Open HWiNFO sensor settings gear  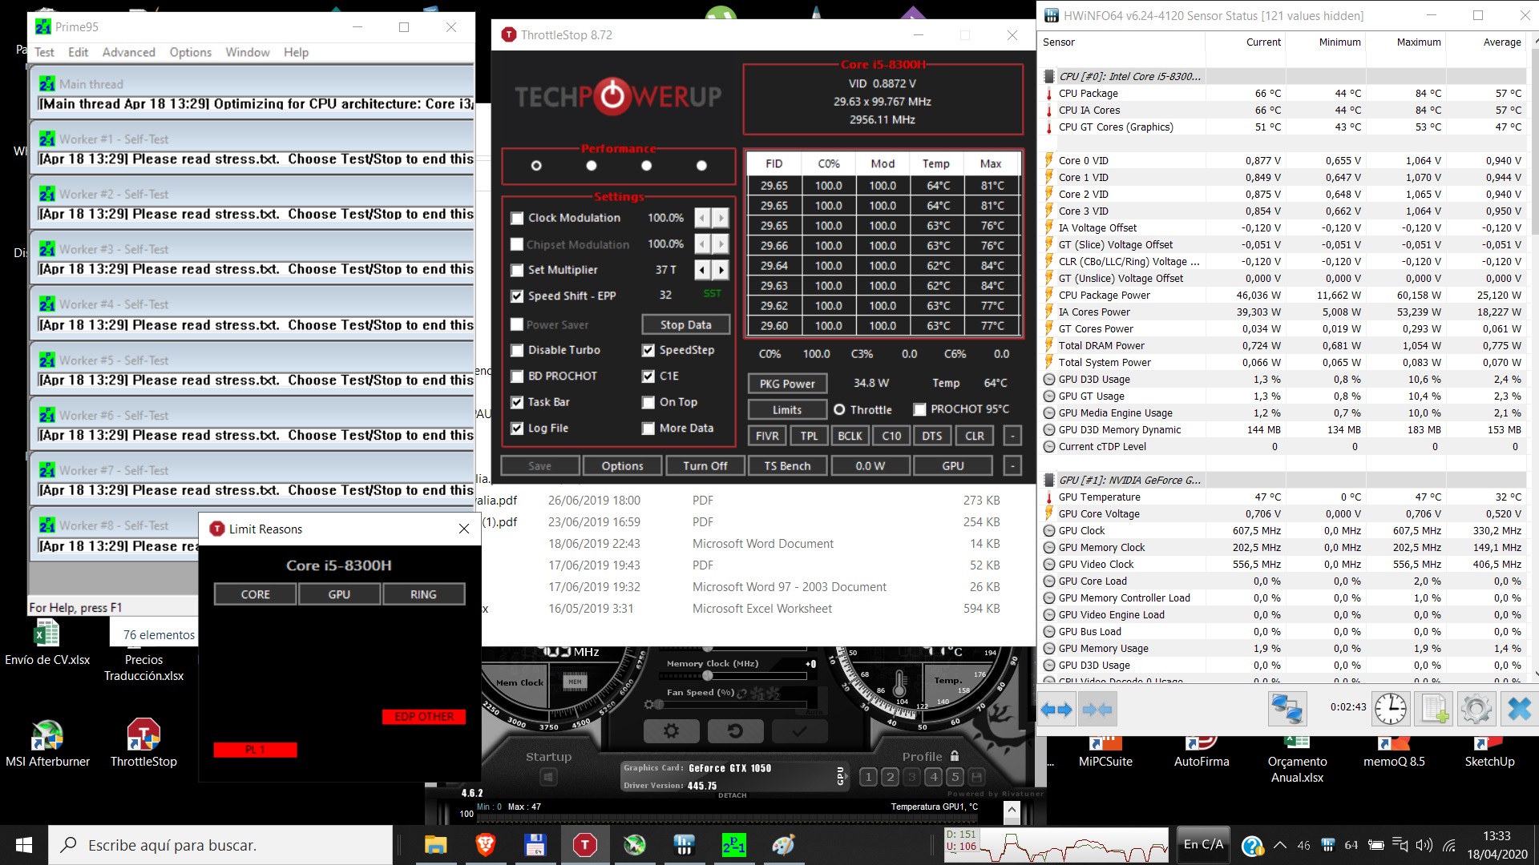[x=1476, y=710]
